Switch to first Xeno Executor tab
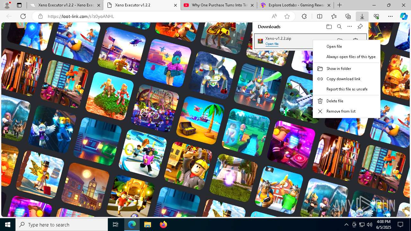The image size is (411, 231). coord(64,5)
